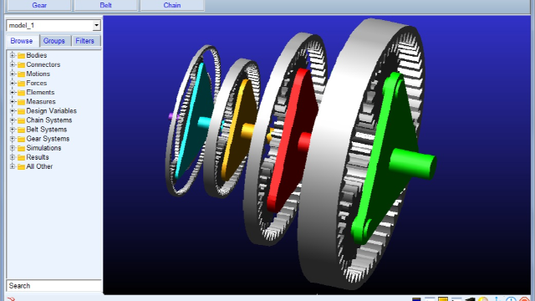535x301 pixels.
Task: Open the Belt tab
Action: (106, 5)
